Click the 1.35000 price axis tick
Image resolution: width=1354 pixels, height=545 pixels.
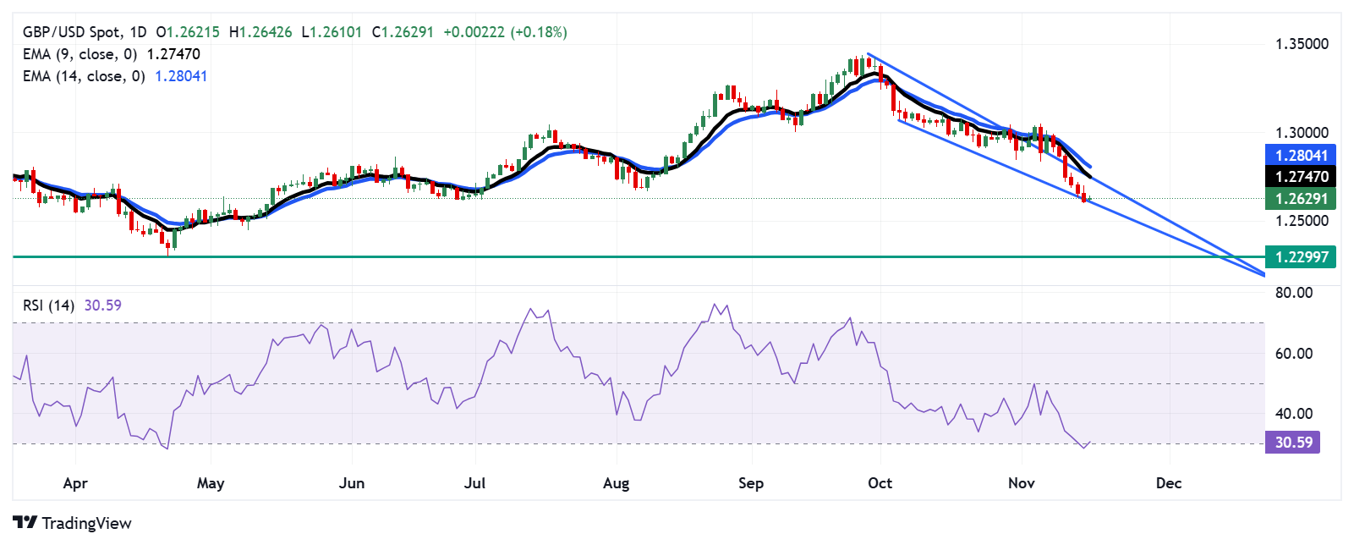(1302, 44)
